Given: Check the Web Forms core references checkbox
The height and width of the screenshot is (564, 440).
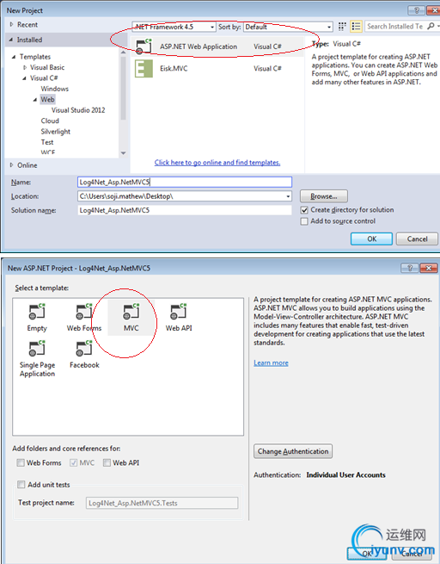Looking at the screenshot, I should pos(21,462).
